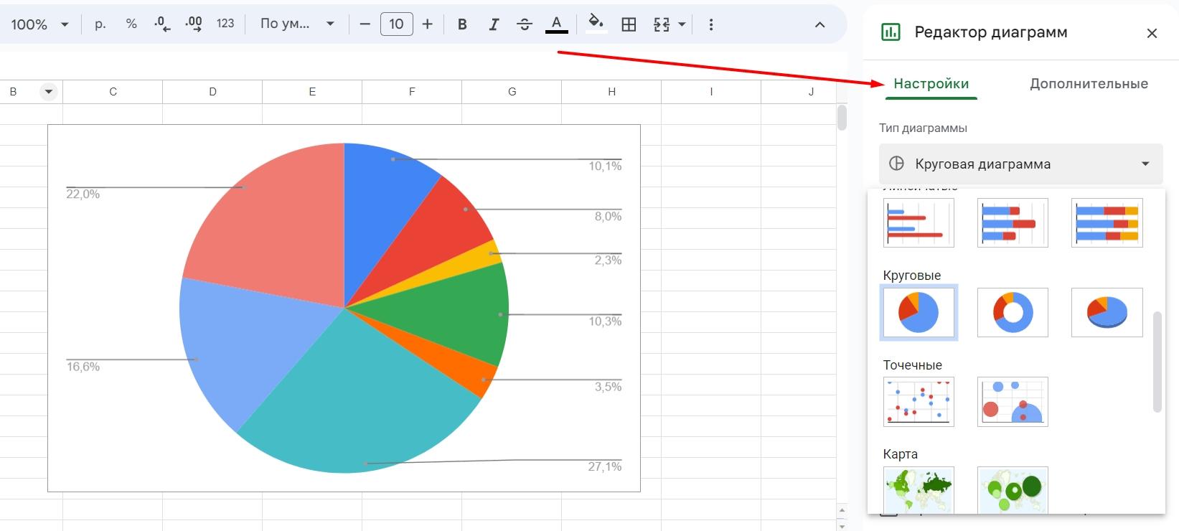Switch to the Настройки tab
1179x531 pixels.
point(931,84)
